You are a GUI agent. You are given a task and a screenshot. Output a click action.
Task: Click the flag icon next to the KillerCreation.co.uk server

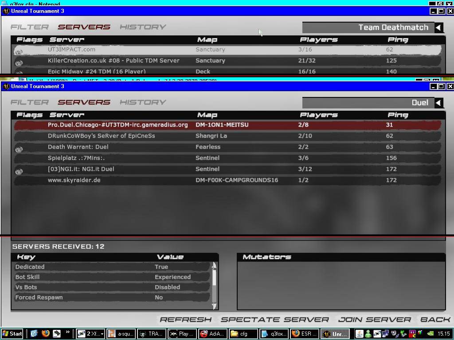(x=19, y=63)
